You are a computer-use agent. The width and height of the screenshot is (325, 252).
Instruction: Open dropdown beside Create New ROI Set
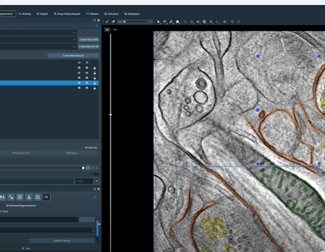(74, 47)
